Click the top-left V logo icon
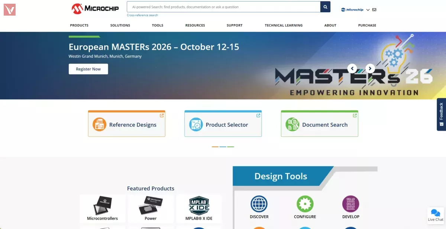The image size is (446, 229). coord(10,10)
